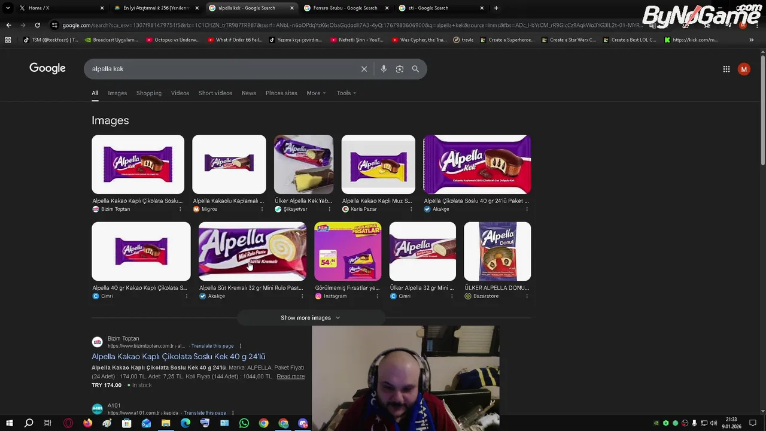Open the three-dot menu for Instagram image
Viewport: 766px width, 431px height.
377,296
